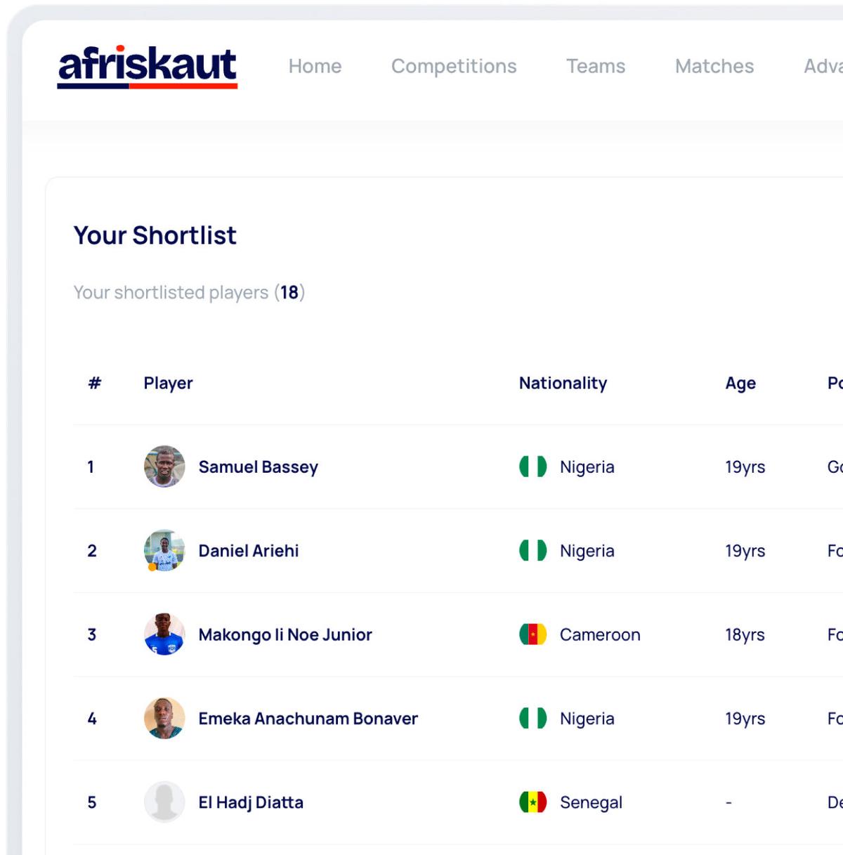
Task: Click Daniel Ariehi's avatar picture
Action: point(164,550)
